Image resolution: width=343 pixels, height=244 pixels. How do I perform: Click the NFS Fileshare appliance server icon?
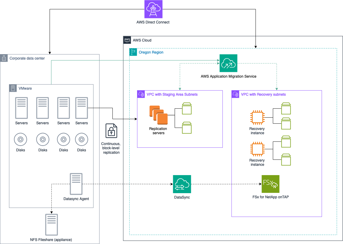click(51, 225)
